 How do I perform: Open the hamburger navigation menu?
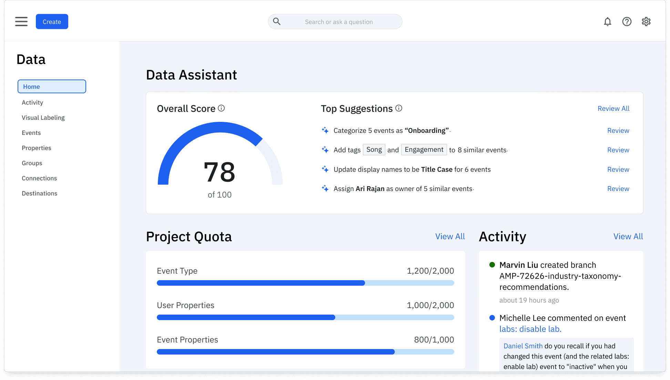tap(21, 21)
